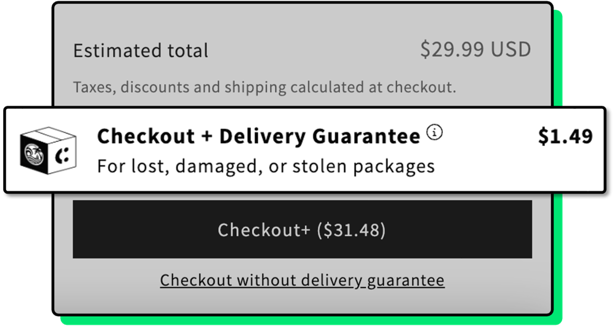
Task: Click the C logo on the box
Action: pyautogui.click(x=62, y=156)
